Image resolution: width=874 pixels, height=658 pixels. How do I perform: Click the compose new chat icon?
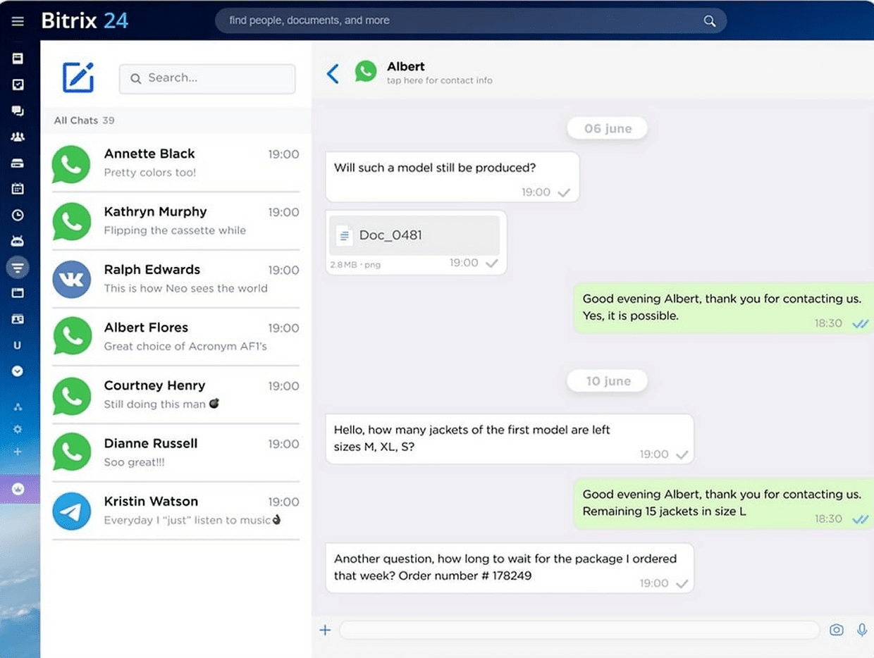(78, 77)
